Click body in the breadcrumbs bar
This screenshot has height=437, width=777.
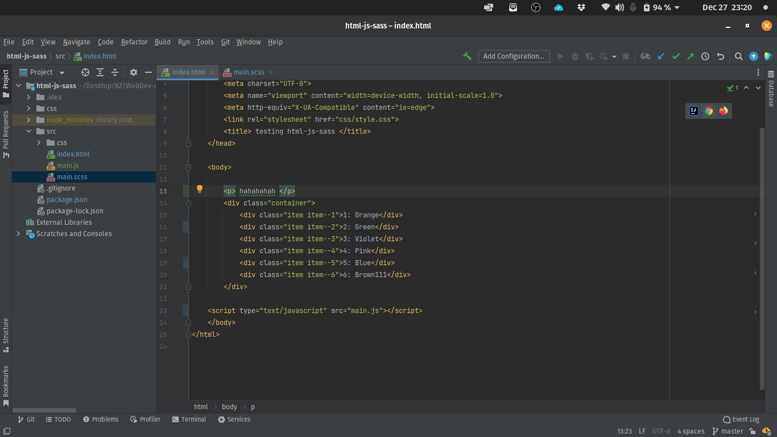click(x=229, y=406)
